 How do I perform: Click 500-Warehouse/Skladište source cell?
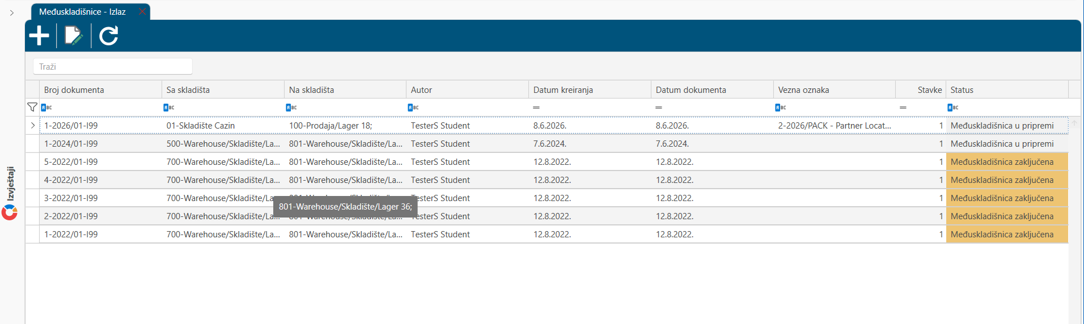tap(223, 144)
